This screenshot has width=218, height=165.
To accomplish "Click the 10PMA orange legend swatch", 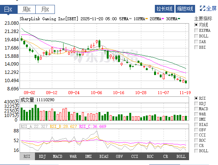I will pos(147,19).
